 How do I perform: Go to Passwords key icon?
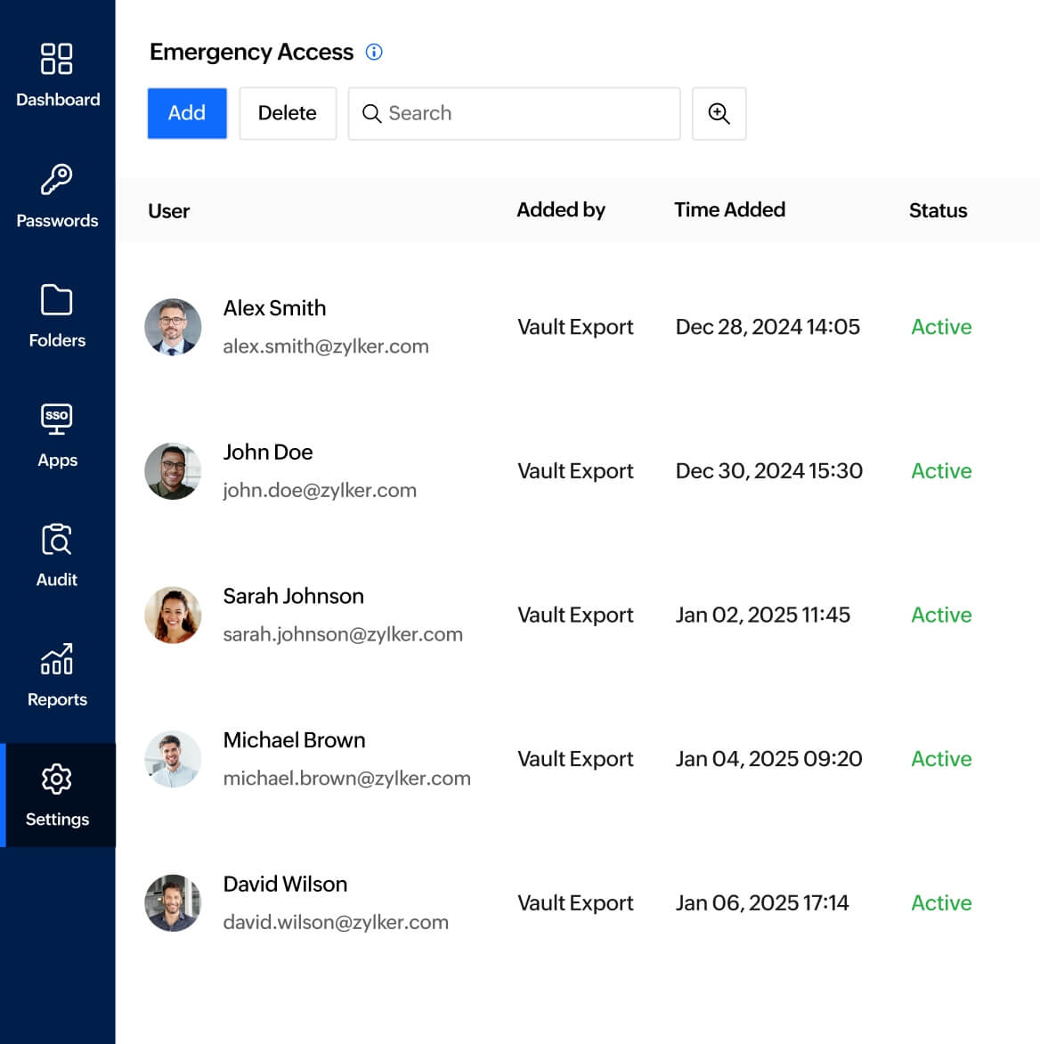pos(57,180)
